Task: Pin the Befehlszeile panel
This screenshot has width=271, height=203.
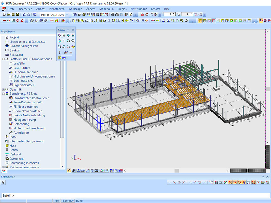Action: 263,177
